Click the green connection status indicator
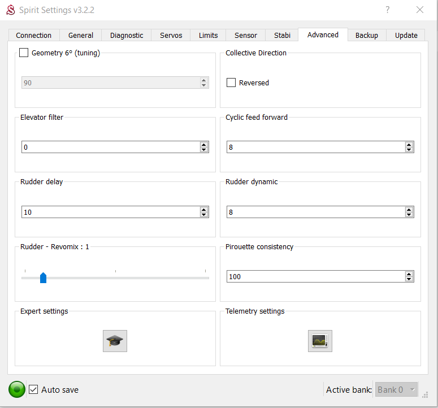438x408 pixels. 17,389
